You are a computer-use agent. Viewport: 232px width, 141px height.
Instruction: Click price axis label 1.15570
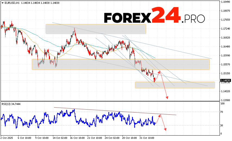pyautogui.click(x=225, y=64)
